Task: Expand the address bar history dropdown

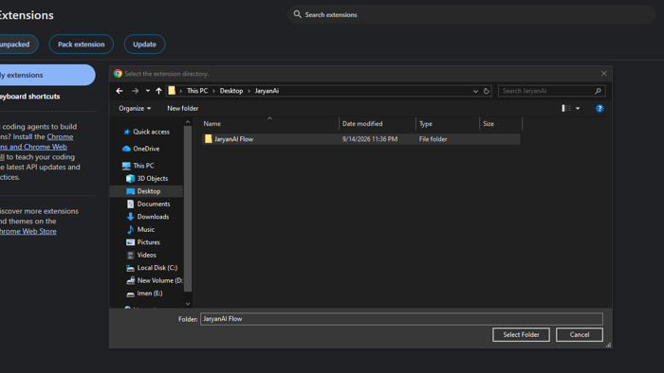Action: [x=475, y=91]
